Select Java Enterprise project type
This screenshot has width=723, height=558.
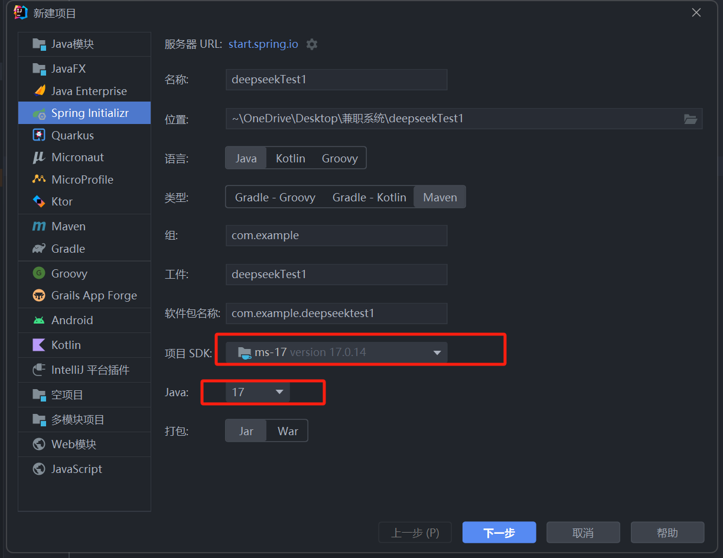[84, 91]
